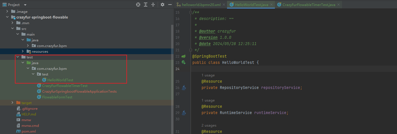Click the HelloWorldTest class name in code

pyautogui.click(x=238, y=62)
